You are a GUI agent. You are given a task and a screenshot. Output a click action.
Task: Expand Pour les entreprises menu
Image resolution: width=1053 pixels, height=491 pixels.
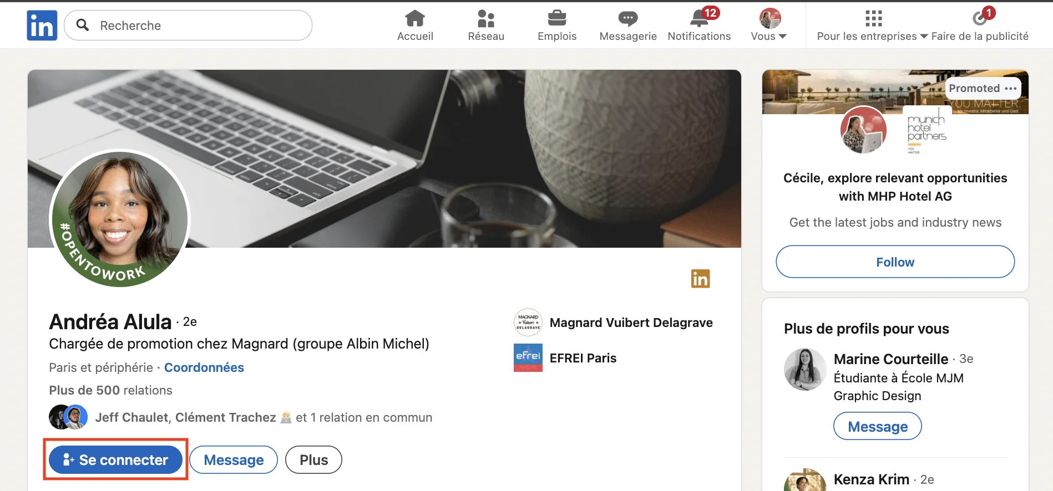coord(872,25)
